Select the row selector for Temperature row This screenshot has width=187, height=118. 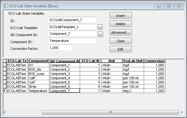(5, 91)
